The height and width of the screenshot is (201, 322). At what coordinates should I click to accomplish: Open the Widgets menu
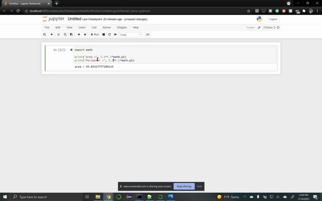point(122,27)
